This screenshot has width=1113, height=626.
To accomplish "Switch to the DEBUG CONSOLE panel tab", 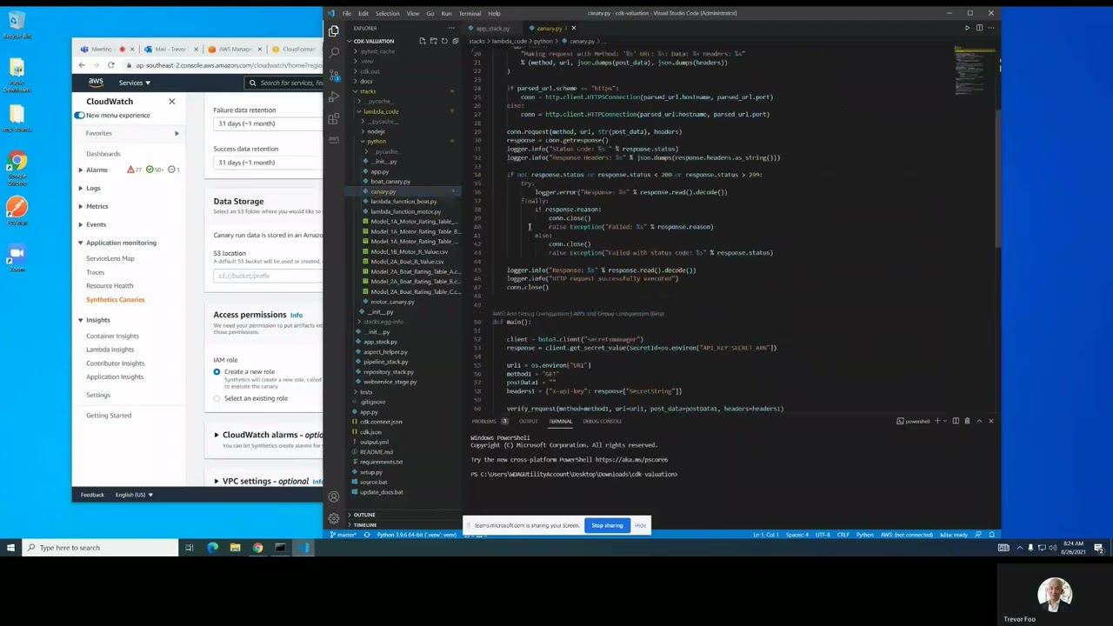I will tap(602, 421).
